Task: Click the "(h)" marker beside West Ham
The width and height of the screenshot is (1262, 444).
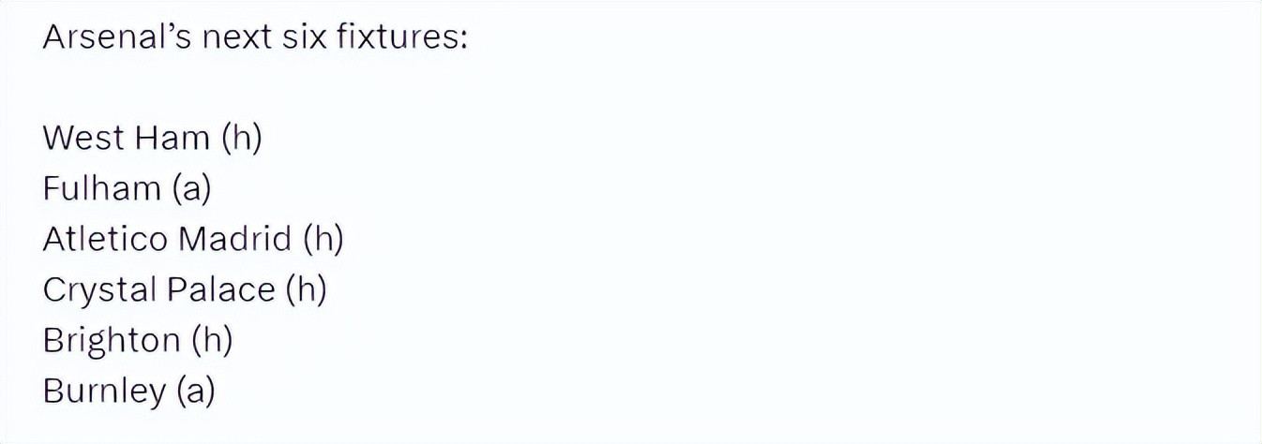Action: pos(242,139)
